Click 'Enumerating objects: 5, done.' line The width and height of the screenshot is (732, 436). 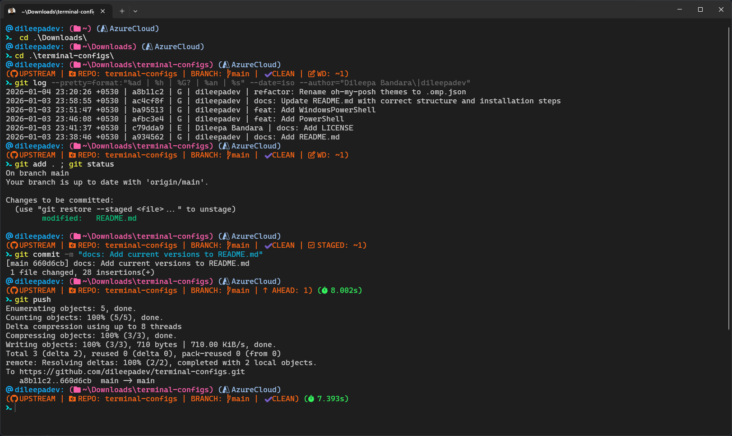pyautogui.click(x=71, y=309)
